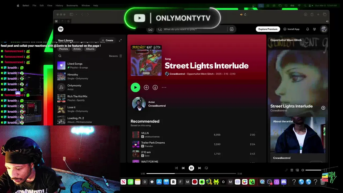Open Connect to a device icon
343x193 pixels.
[297, 170]
